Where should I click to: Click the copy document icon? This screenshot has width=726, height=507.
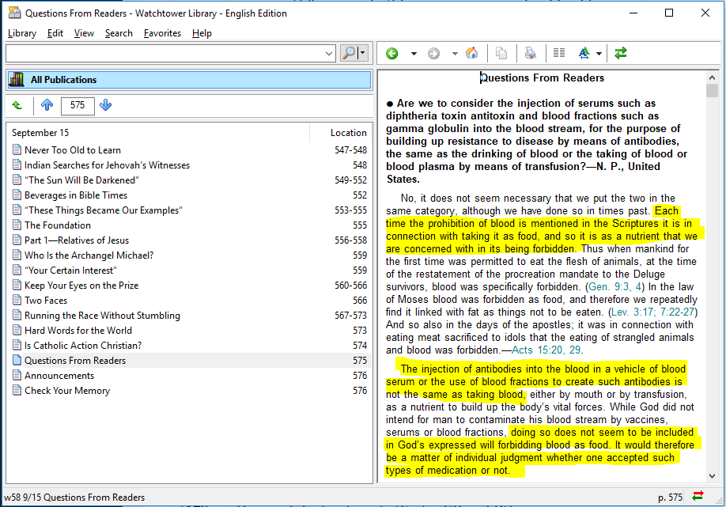[x=501, y=53]
